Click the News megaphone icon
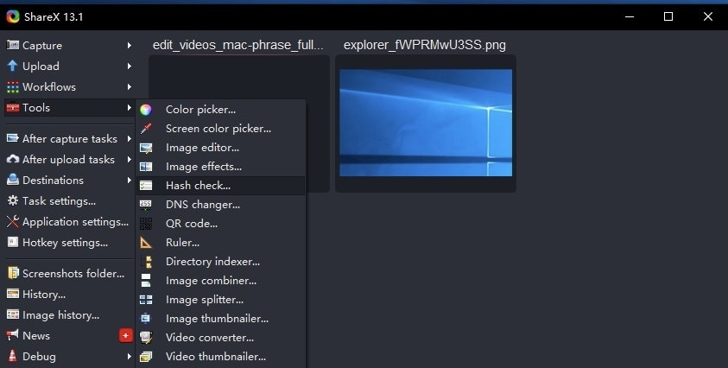The image size is (728, 368). [x=13, y=335]
